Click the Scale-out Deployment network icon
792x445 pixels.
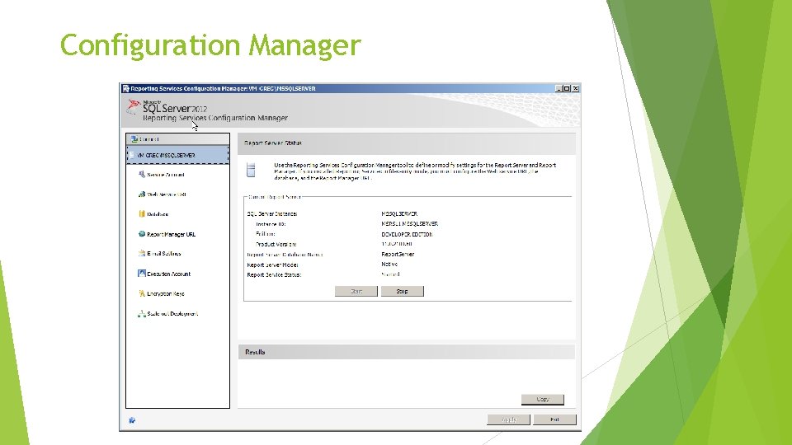[141, 313]
